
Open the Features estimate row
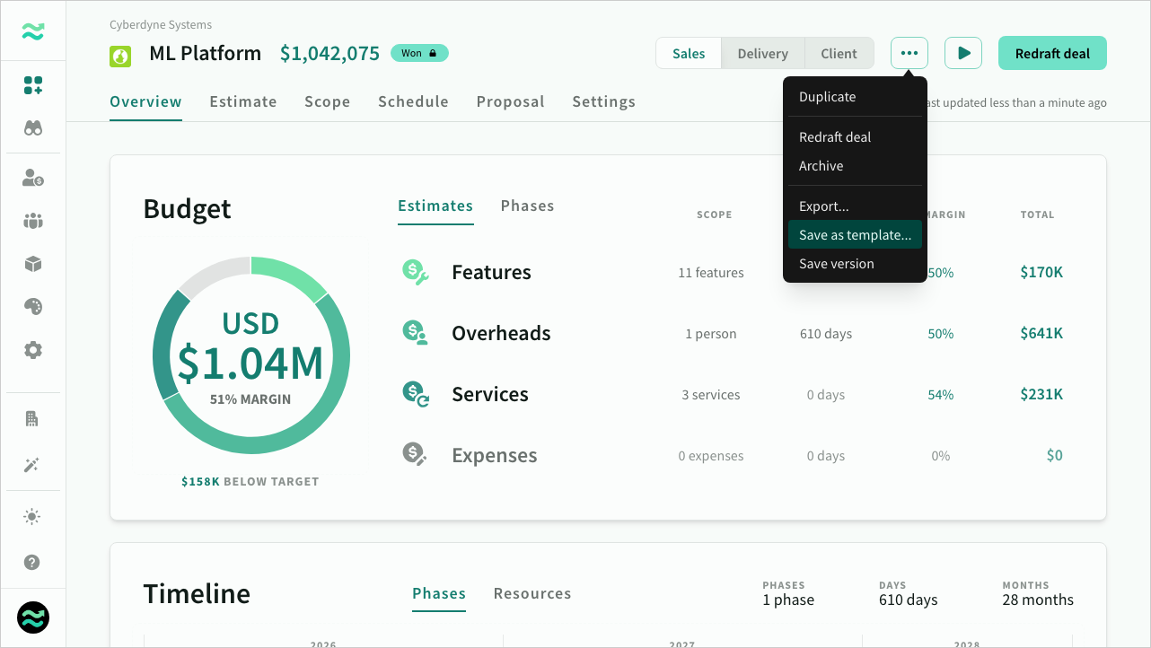coord(491,273)
